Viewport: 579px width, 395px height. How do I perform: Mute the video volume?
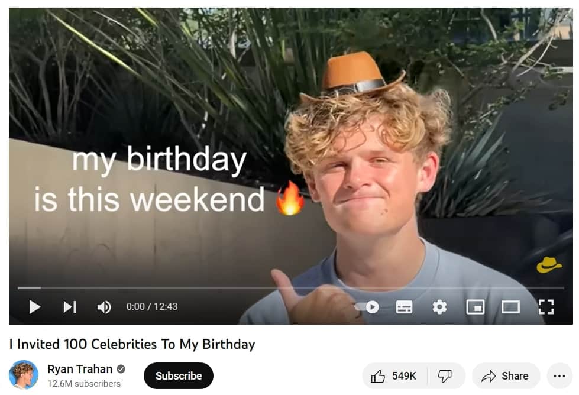click(103, 307)
